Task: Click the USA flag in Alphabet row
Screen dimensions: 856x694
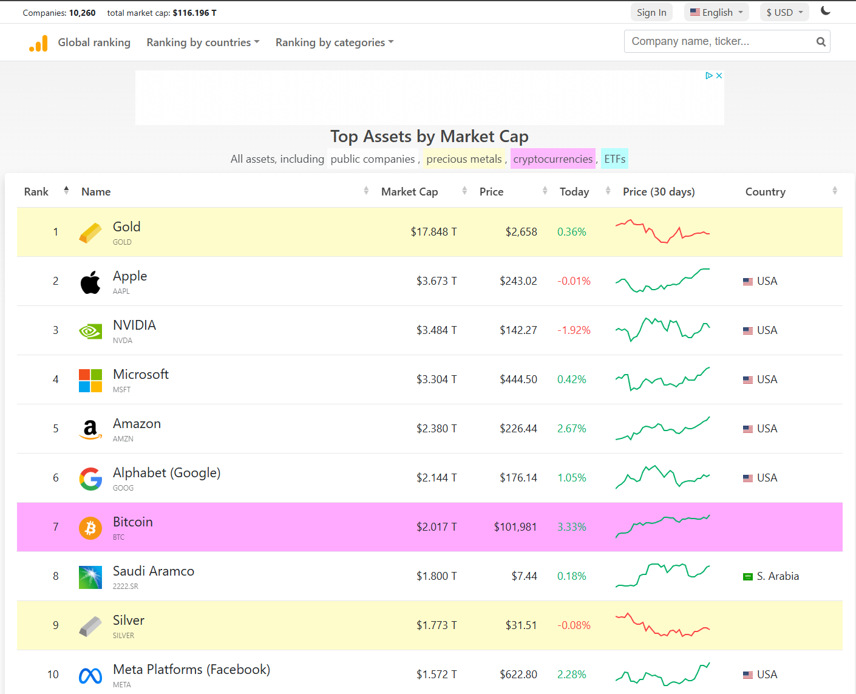Action: tap(748, 478)
